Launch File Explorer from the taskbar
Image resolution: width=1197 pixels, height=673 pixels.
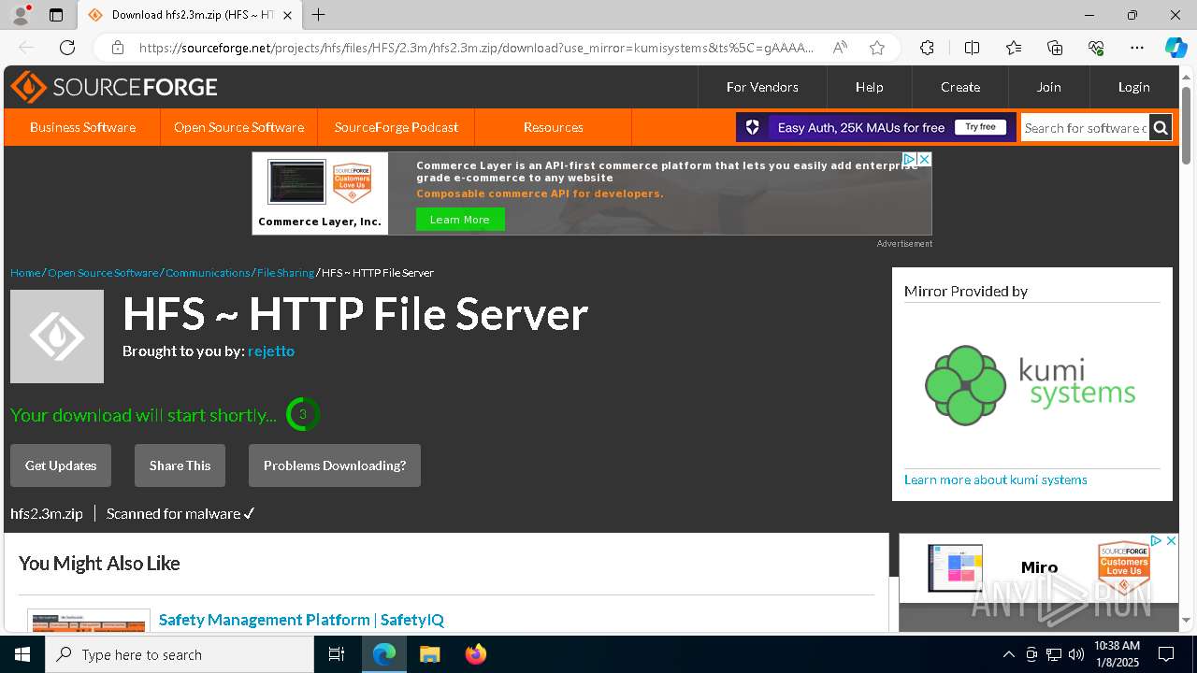click(429, 654)
